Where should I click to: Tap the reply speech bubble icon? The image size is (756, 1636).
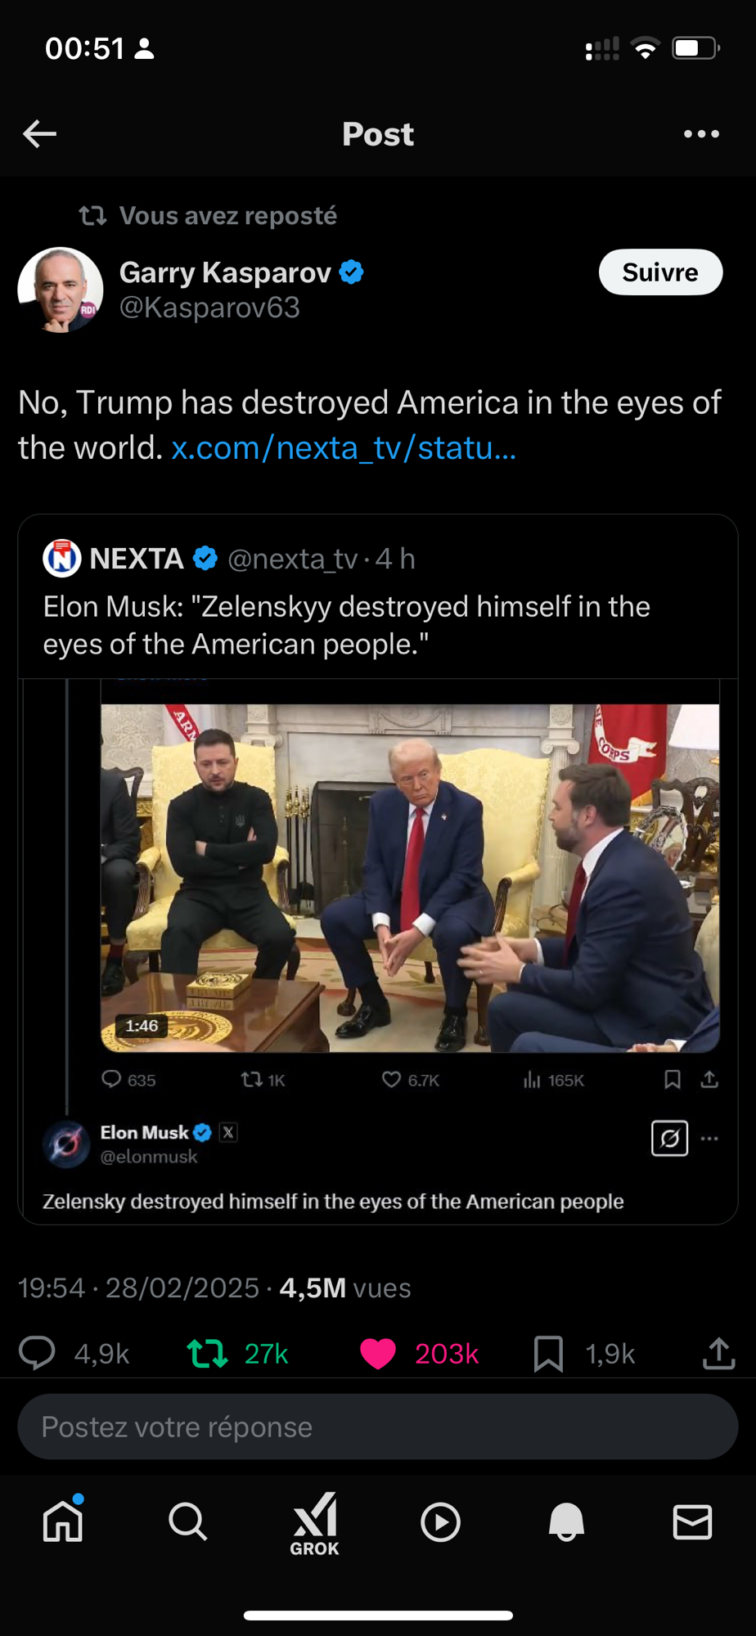[x=38, y=1354]
